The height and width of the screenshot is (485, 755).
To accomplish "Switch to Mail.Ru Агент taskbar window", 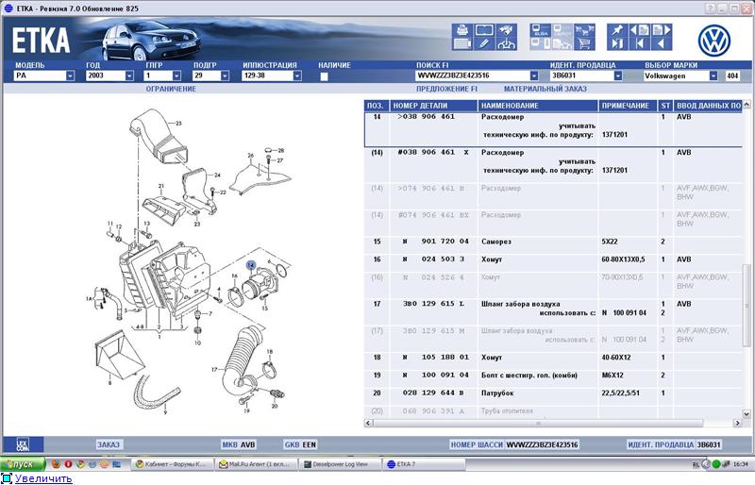I will pyautogui.click(x=256, y=464).
